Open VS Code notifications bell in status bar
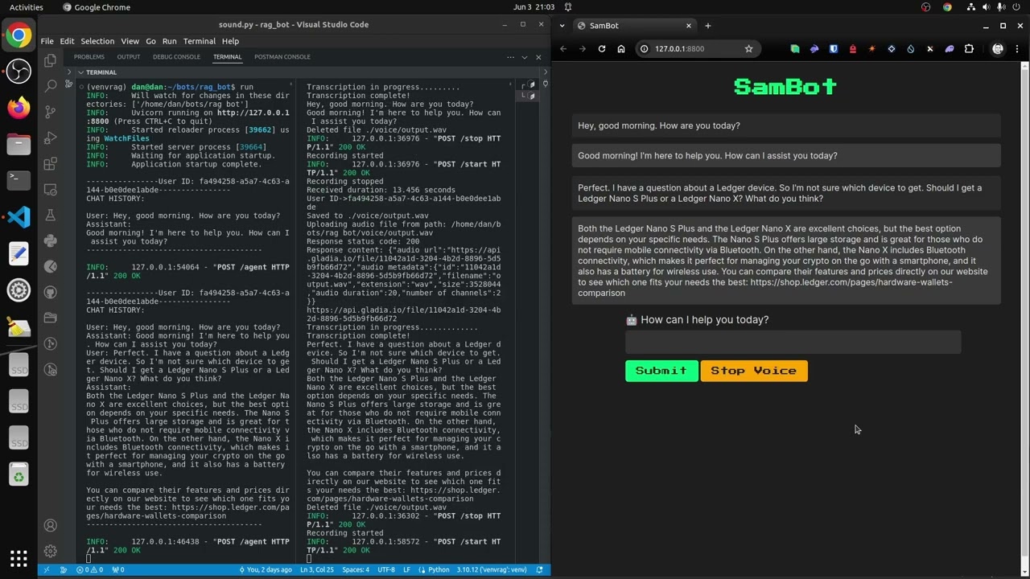Image resolution: width=1030 pixels, height=579 pixels. (x=540, y=569)
